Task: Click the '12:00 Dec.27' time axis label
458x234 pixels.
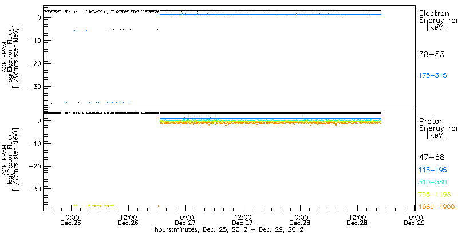Action: click(x=243, y=220)
